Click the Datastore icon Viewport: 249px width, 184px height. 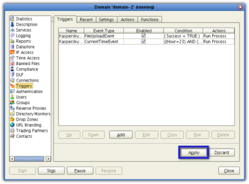[12, 47]
